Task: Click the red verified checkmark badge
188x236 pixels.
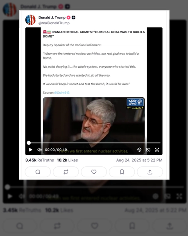Action: [x=68, y=18]
